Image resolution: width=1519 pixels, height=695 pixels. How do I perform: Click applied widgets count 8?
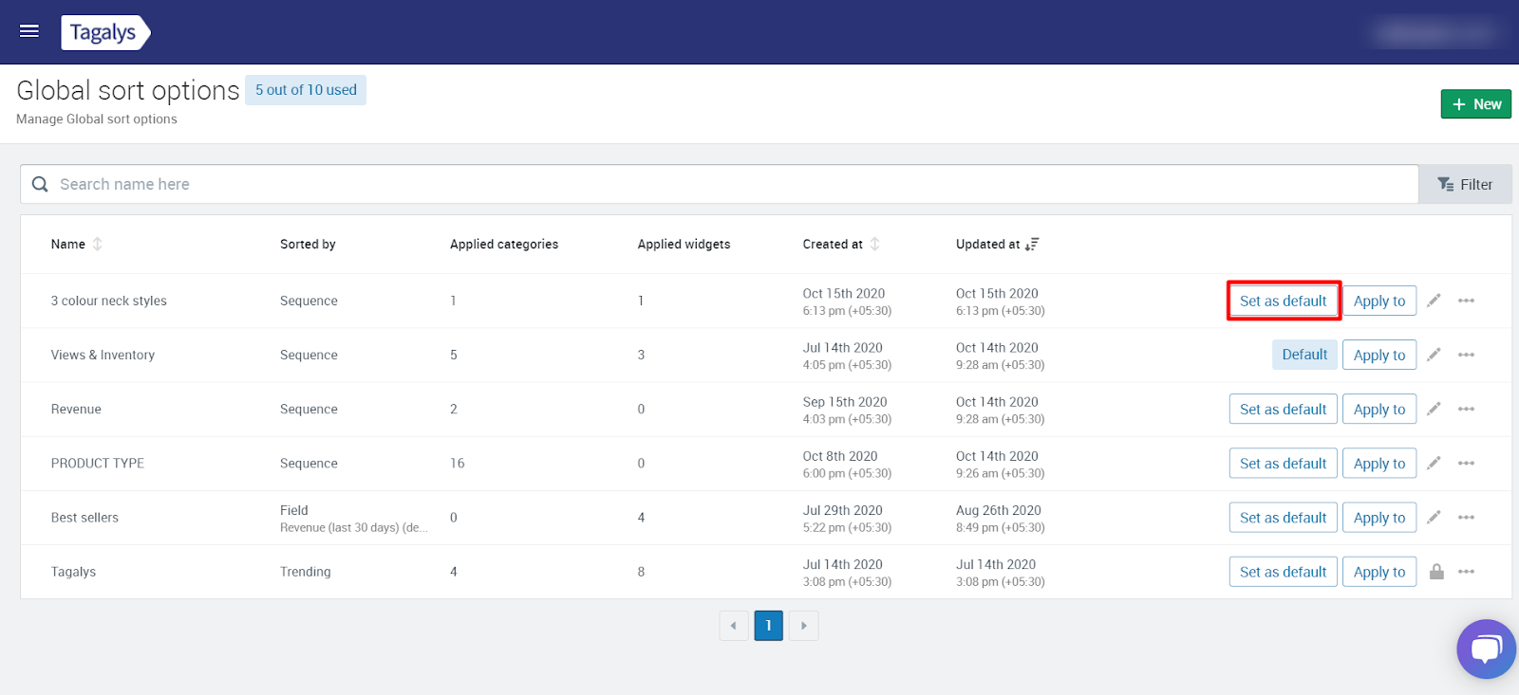click(x=641, y=572)
